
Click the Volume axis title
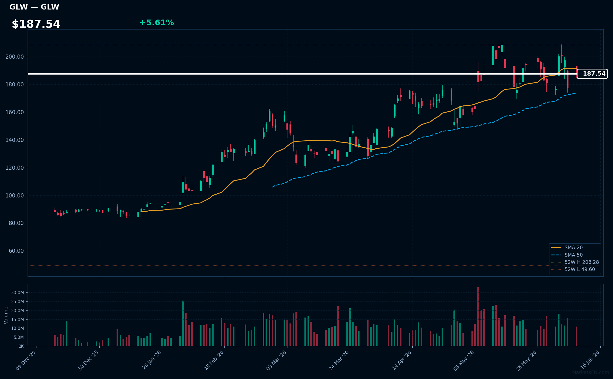(x=6, y=315)
